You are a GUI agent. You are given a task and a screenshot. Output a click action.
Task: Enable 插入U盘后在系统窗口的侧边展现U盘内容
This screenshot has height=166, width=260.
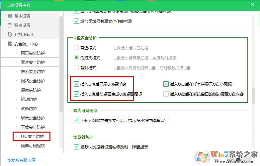click(166, 94)
